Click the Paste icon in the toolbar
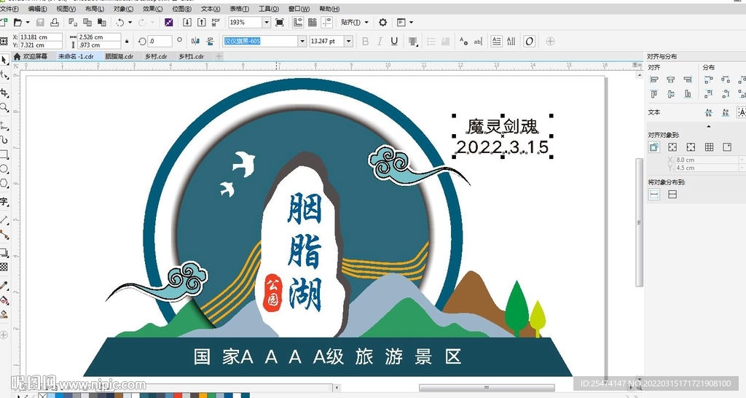Image resolution: width=746 pixels, height=398 pixels. [102, 23]
